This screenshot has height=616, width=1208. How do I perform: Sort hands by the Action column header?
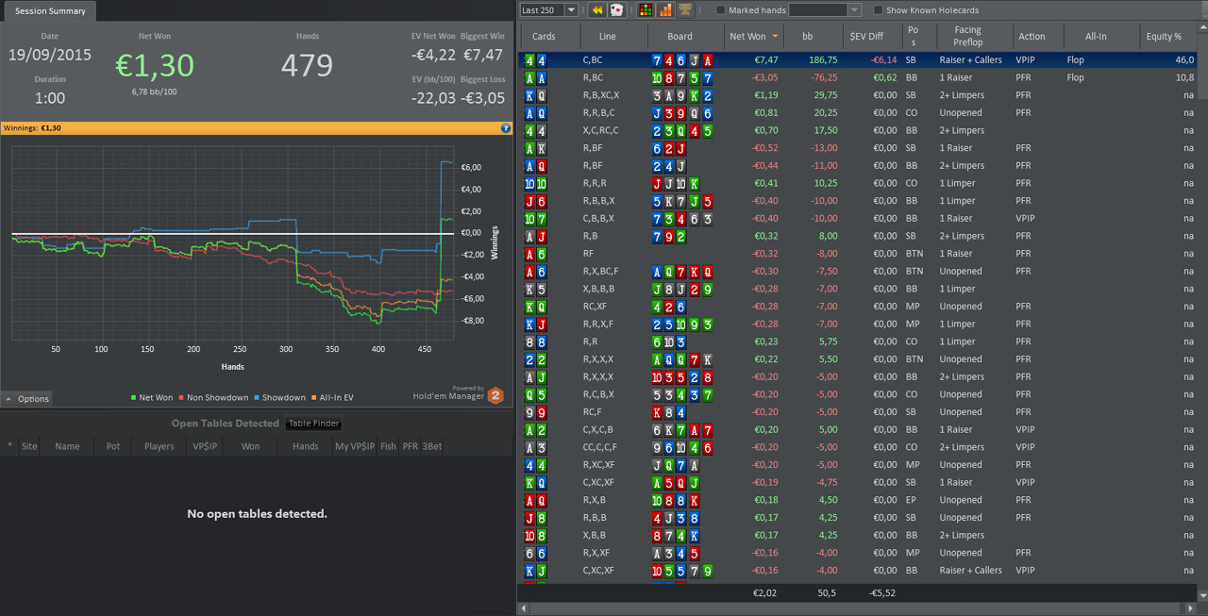tap(1032, 37)
